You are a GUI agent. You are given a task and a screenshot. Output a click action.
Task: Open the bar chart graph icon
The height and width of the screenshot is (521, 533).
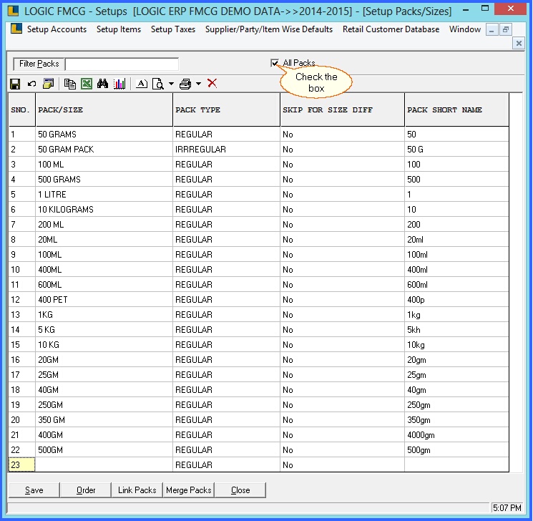click(119, 84)
